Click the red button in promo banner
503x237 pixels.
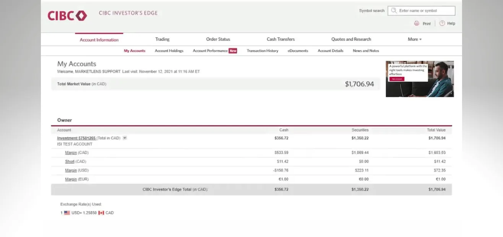pos(396,79)
